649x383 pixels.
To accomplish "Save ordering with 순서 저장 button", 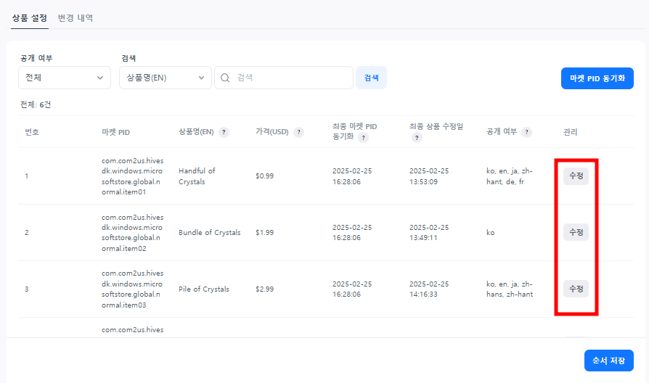I will pyautogui.click(x=608, y=361).
